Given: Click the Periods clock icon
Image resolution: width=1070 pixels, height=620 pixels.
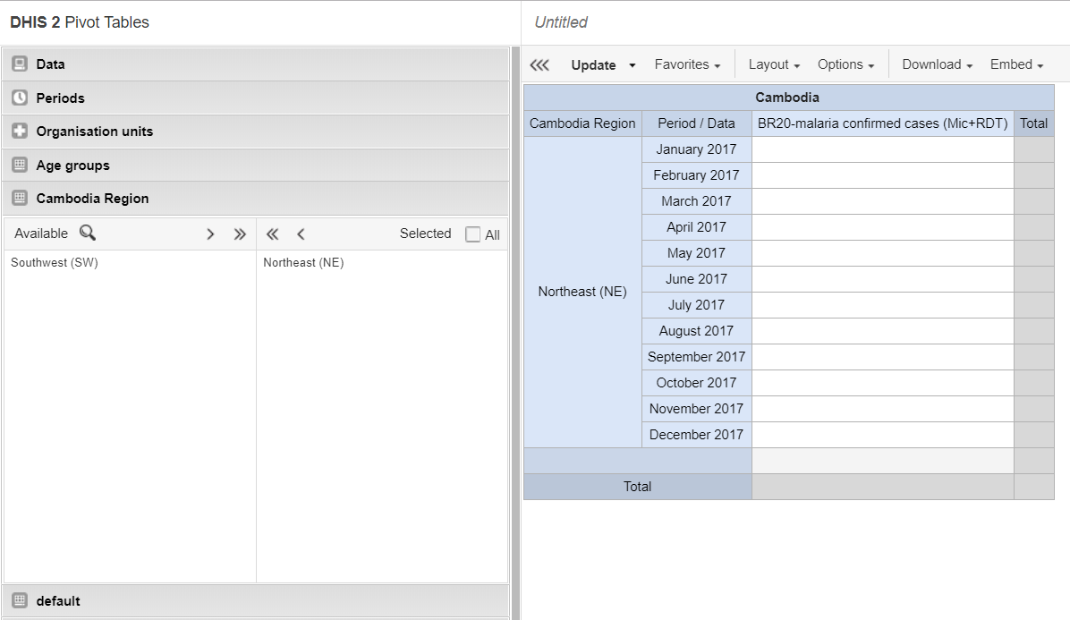Looking at the screenshot, I should [x=20, y=98].
